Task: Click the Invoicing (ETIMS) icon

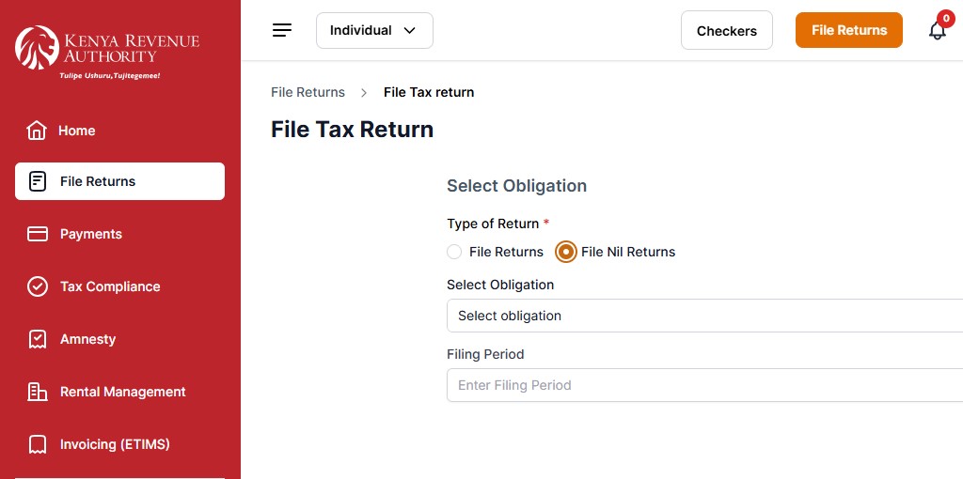Action: point(38,444)
